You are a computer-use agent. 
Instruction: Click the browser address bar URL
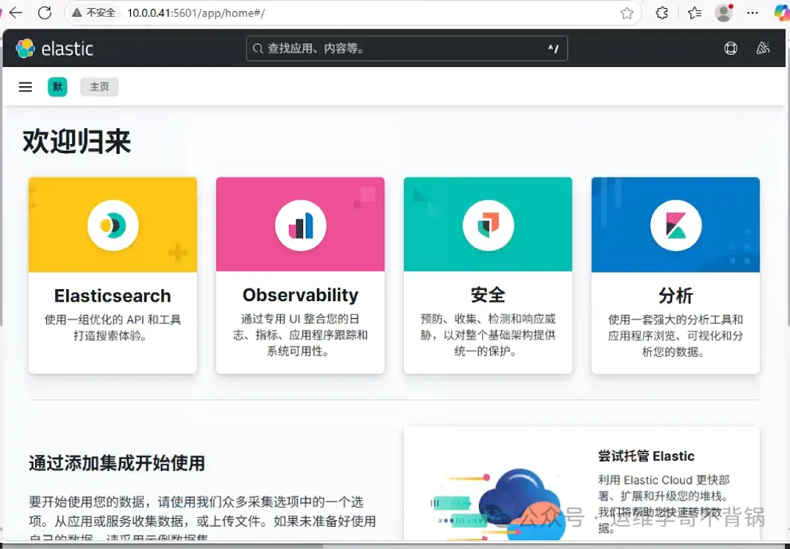click(196, 13)
